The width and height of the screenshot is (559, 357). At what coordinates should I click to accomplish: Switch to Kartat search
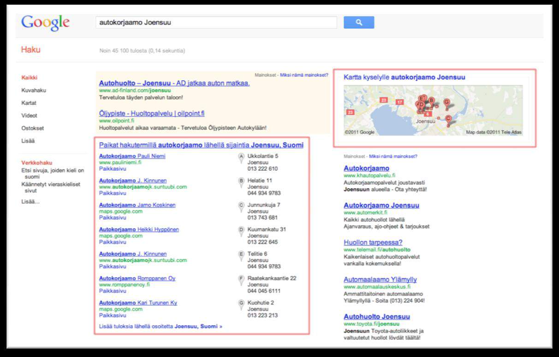pyautogui.click(x=29, y=103)
